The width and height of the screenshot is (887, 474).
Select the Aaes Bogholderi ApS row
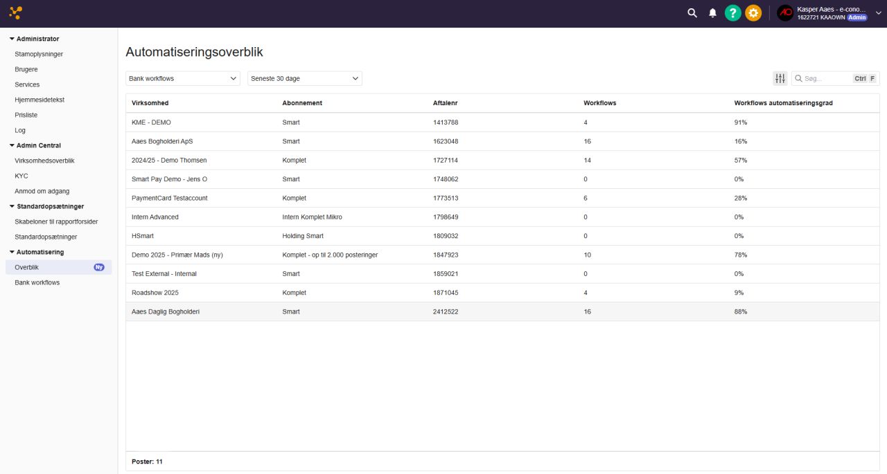[502, 141]
